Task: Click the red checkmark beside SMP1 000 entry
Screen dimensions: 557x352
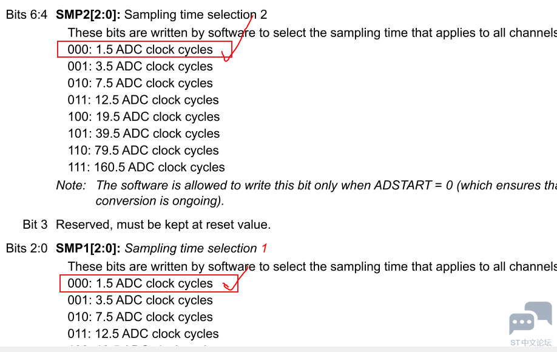Action: (235, 279)
